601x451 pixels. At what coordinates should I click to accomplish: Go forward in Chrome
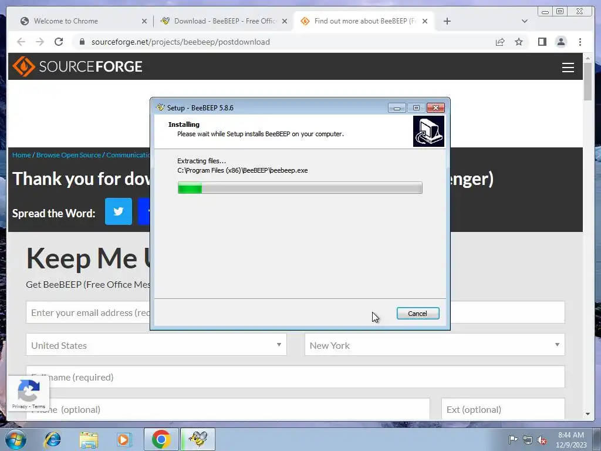point(40,42)
